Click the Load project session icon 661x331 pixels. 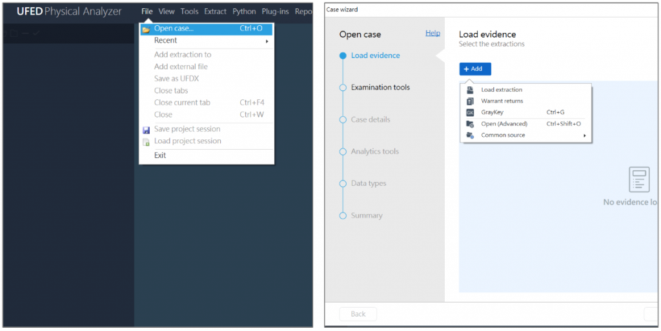[x=147, y=142]
